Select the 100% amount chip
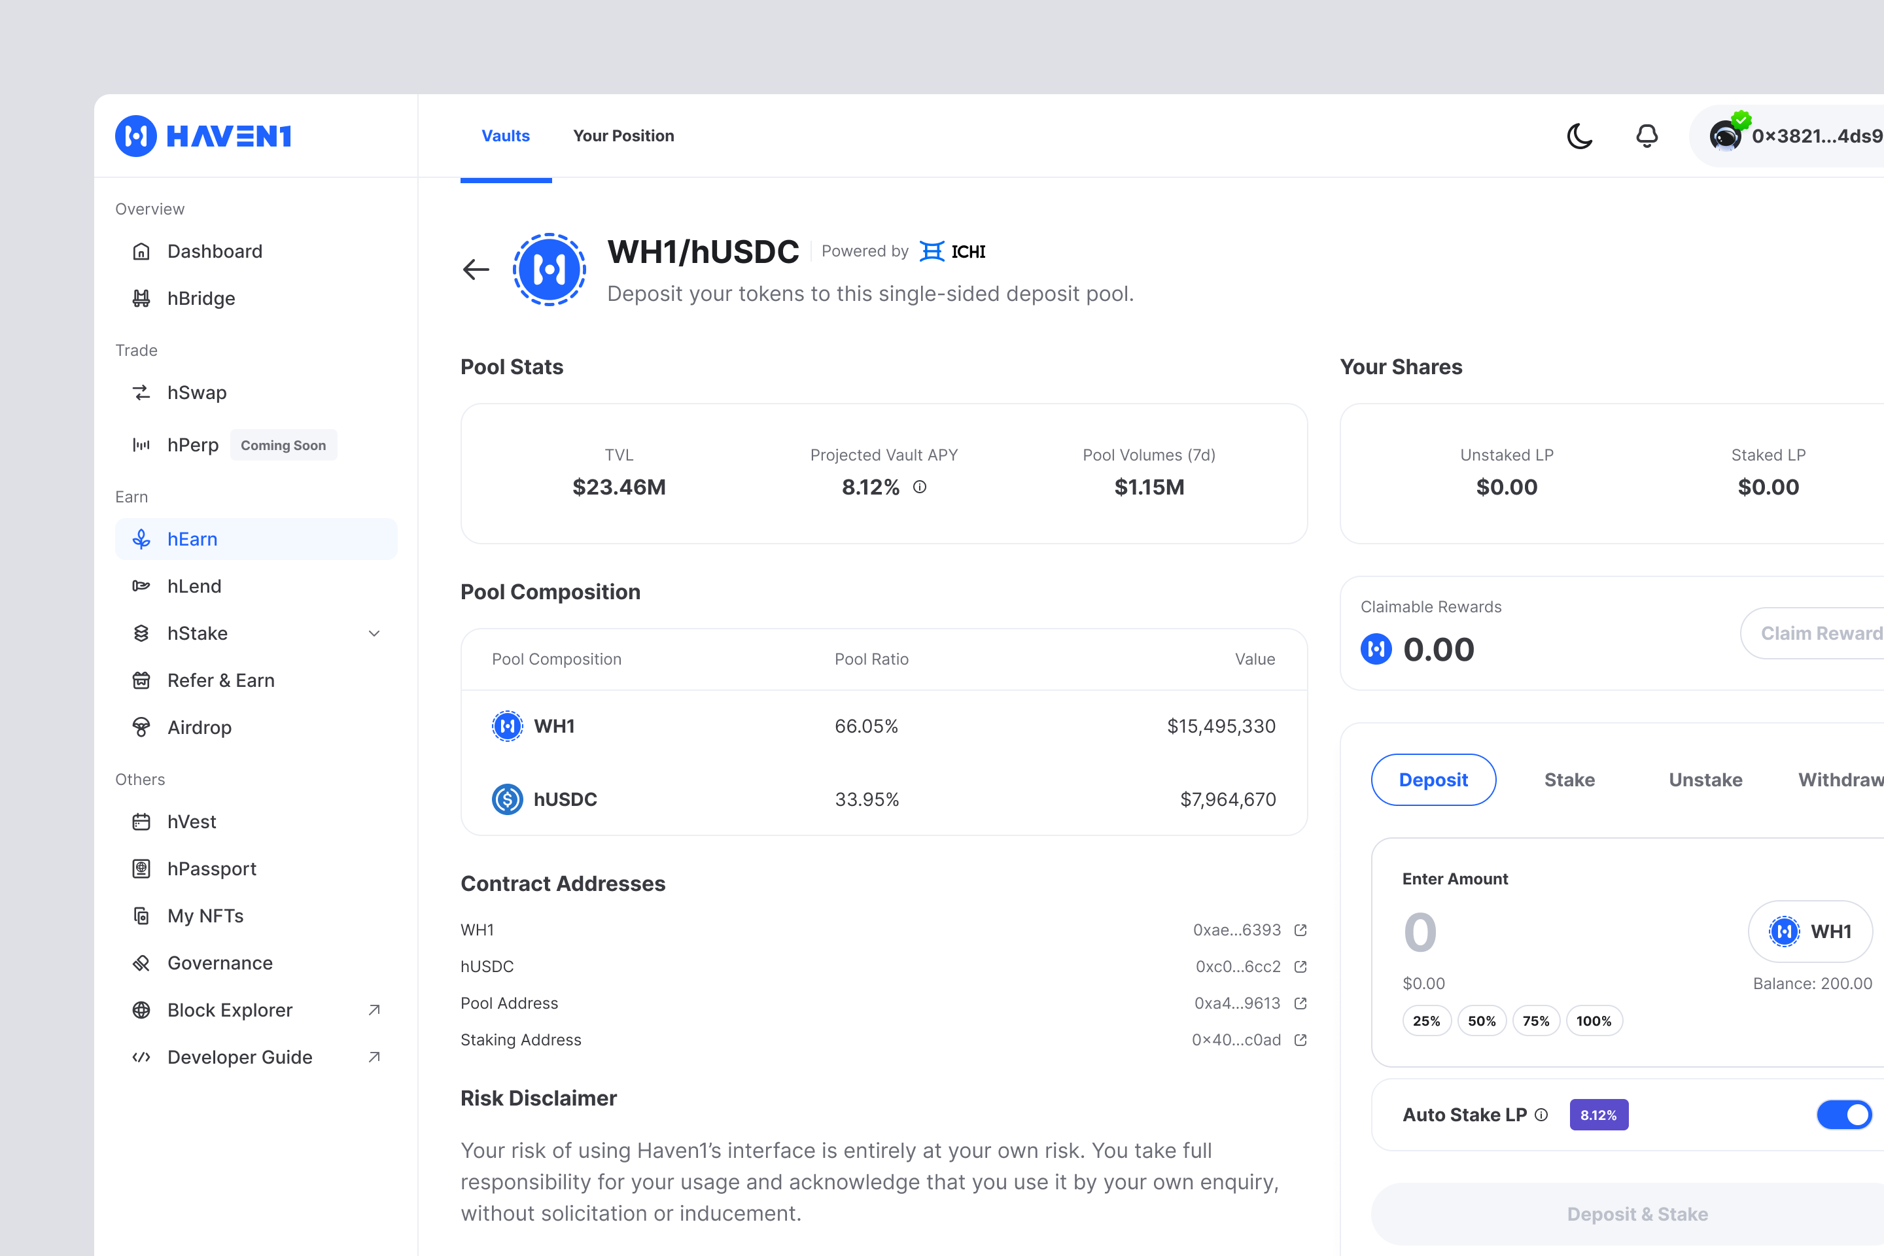Image resolution: width=1884 pixels, height=1256 pixels. point(1594,1020)
